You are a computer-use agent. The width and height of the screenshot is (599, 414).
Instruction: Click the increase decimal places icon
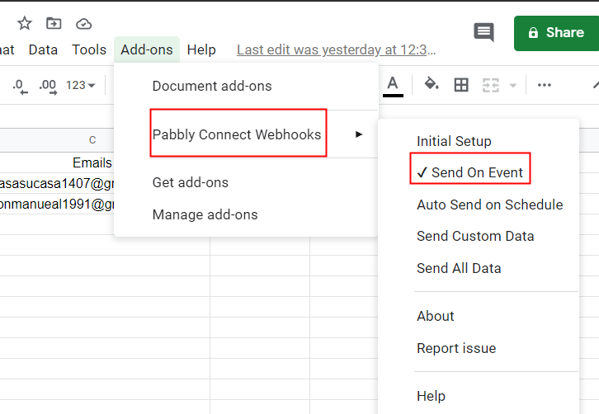tap(48, 85)
